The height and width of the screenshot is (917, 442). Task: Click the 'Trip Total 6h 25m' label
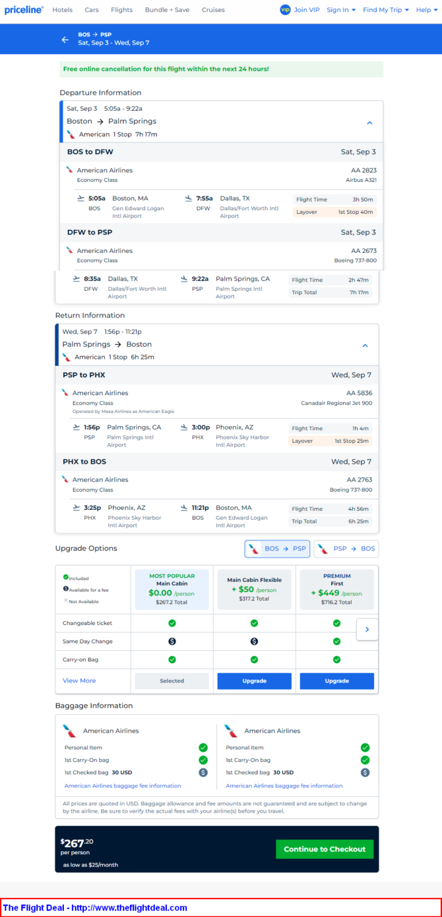(331, 521)
